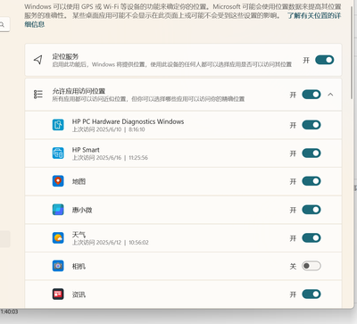Turn off the 定位服务 toggle

point(325,60)
